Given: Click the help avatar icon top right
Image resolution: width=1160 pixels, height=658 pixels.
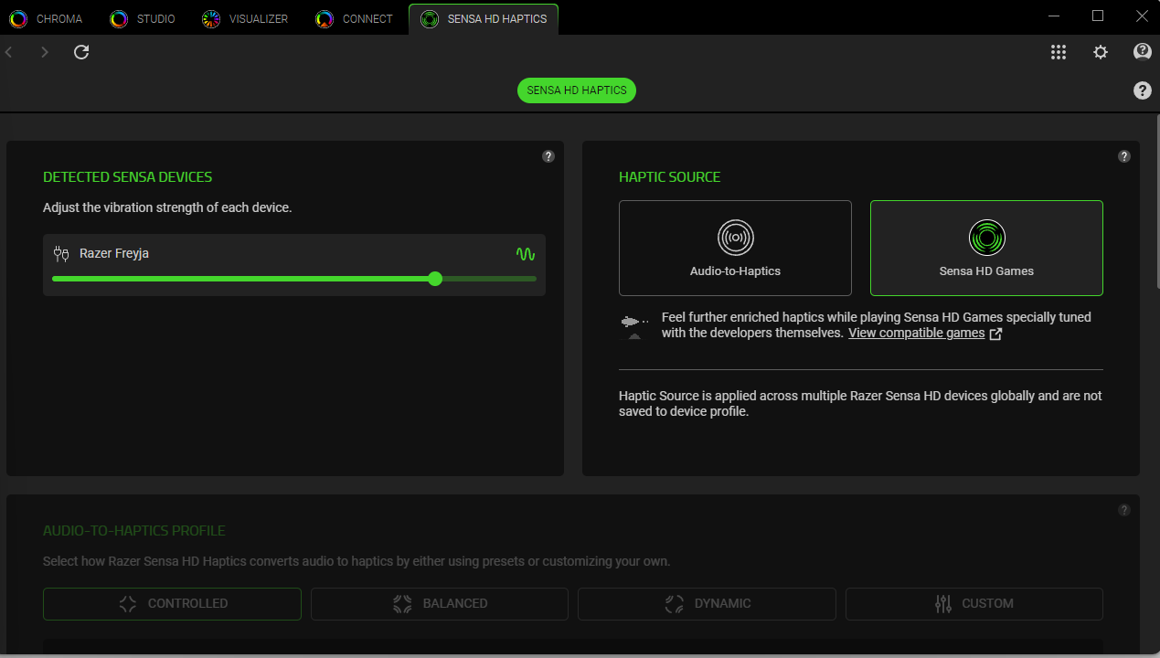Looking at the screenshot, I should [1142, 52].
